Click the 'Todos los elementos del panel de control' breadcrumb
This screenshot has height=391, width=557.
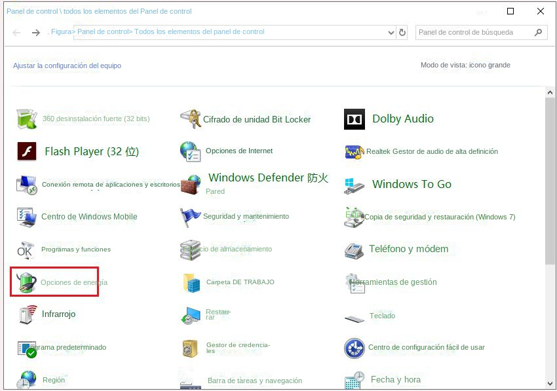199,31
